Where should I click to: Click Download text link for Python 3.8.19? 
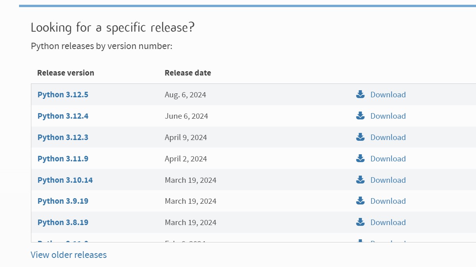(388, 222)
